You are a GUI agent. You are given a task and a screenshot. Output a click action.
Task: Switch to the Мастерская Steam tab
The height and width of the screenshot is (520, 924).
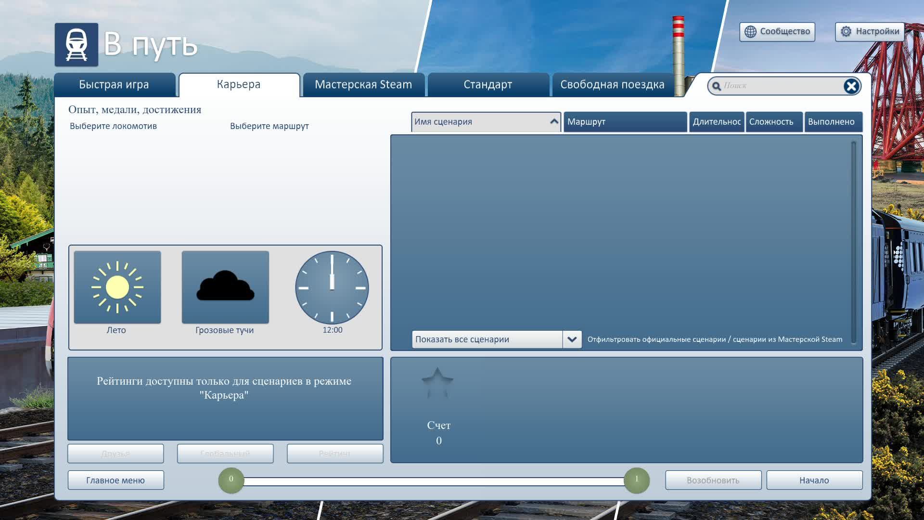(363, 84)
